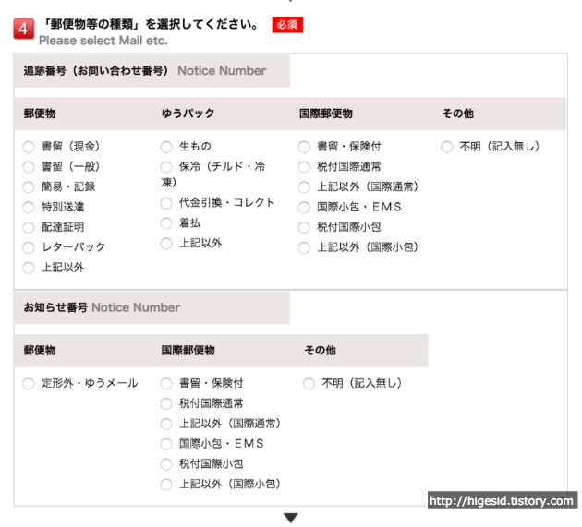Select 不明（記入無し） in the 追跡番号 section
The width and height of the screenshot is (582, 527).
pyautogui.click(x=447, y=147)
